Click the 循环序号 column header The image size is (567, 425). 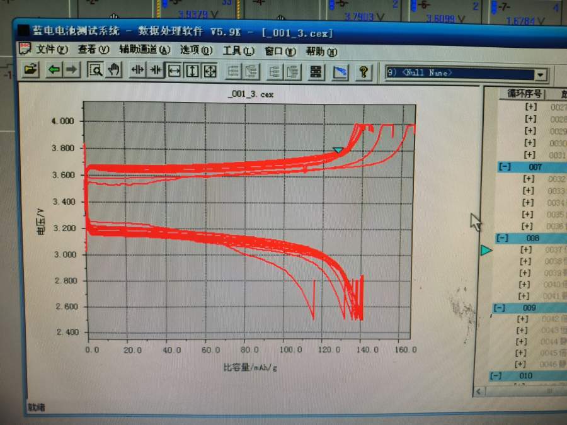(x=524, y=94)
